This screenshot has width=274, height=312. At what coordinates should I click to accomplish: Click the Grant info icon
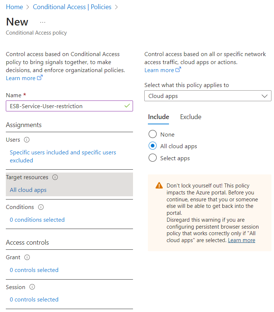pos(27,257)
